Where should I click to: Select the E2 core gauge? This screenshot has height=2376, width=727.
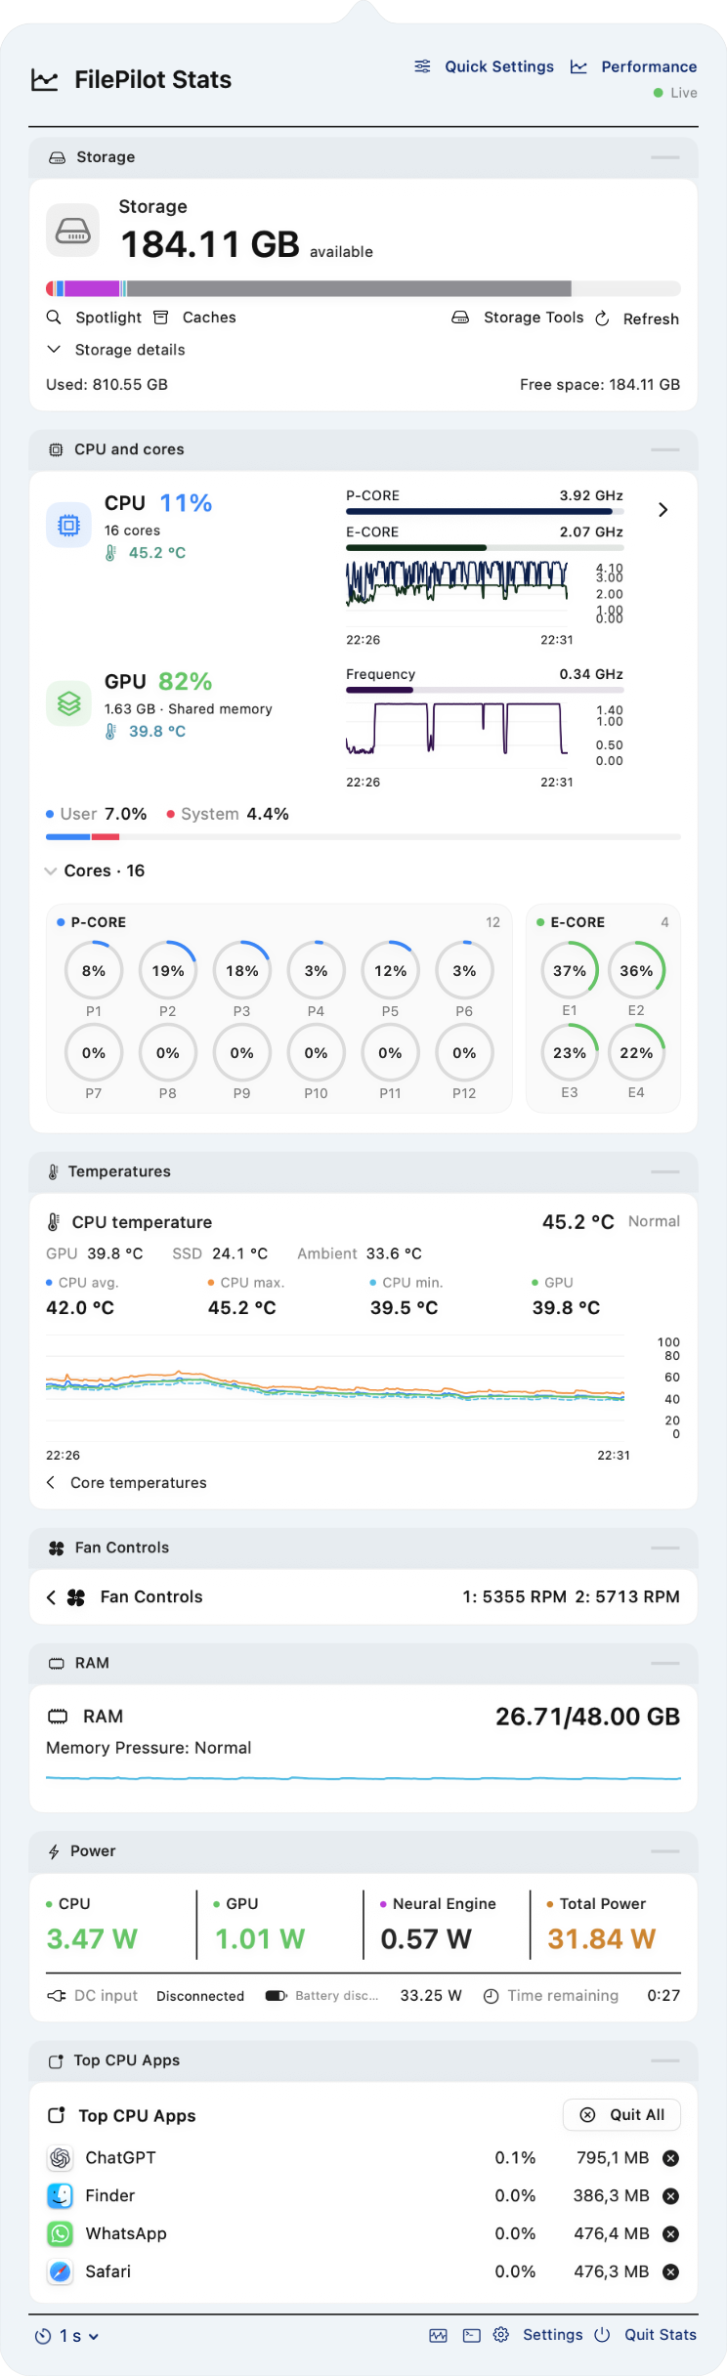click(636, 971)
